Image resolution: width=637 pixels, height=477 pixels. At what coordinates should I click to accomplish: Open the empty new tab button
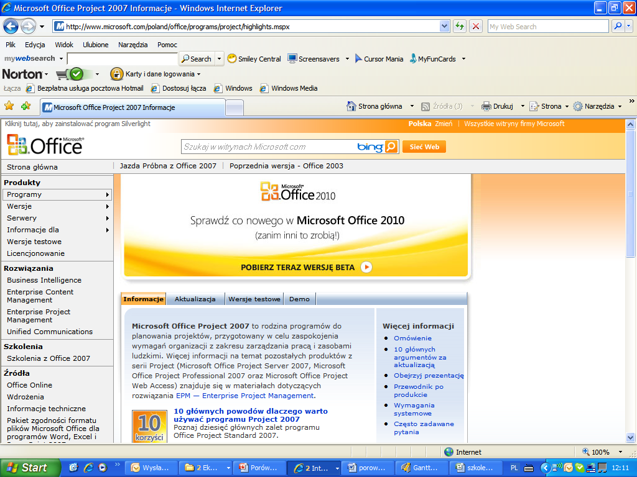[x=235, y=107]
